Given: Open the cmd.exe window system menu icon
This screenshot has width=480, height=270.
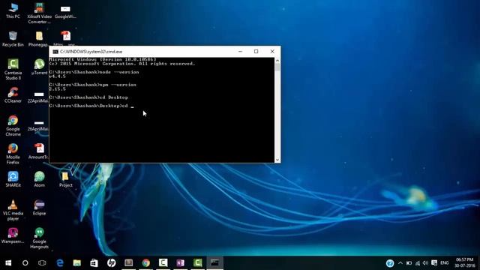Looking at the screenshot, I should (x=55, y=52).
